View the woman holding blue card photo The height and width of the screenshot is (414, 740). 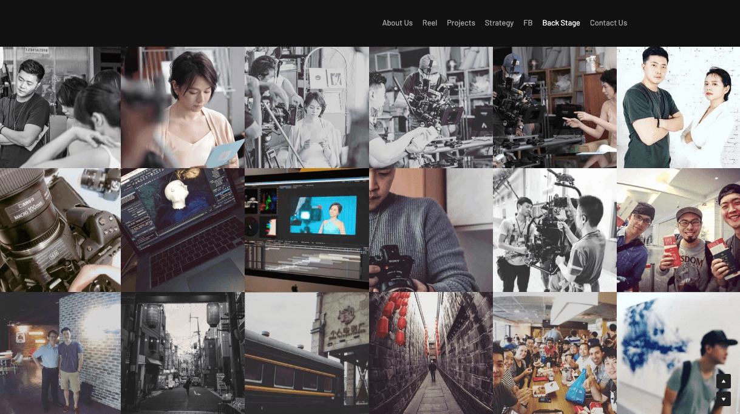coord(183,107)
